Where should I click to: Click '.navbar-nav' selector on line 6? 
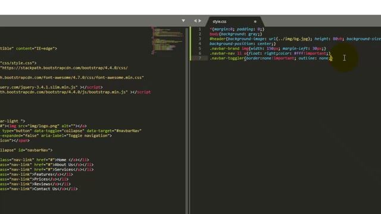(x=222, y=53)
